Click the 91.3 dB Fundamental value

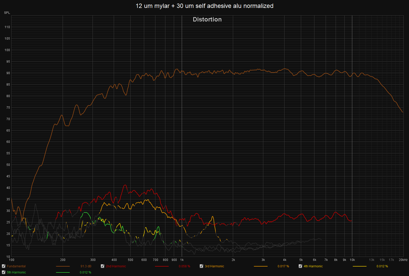click(x=86, y=266)
